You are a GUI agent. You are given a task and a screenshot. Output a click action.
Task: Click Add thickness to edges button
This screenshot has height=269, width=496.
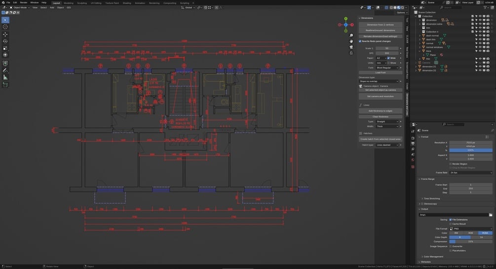[x=380, y=111]
